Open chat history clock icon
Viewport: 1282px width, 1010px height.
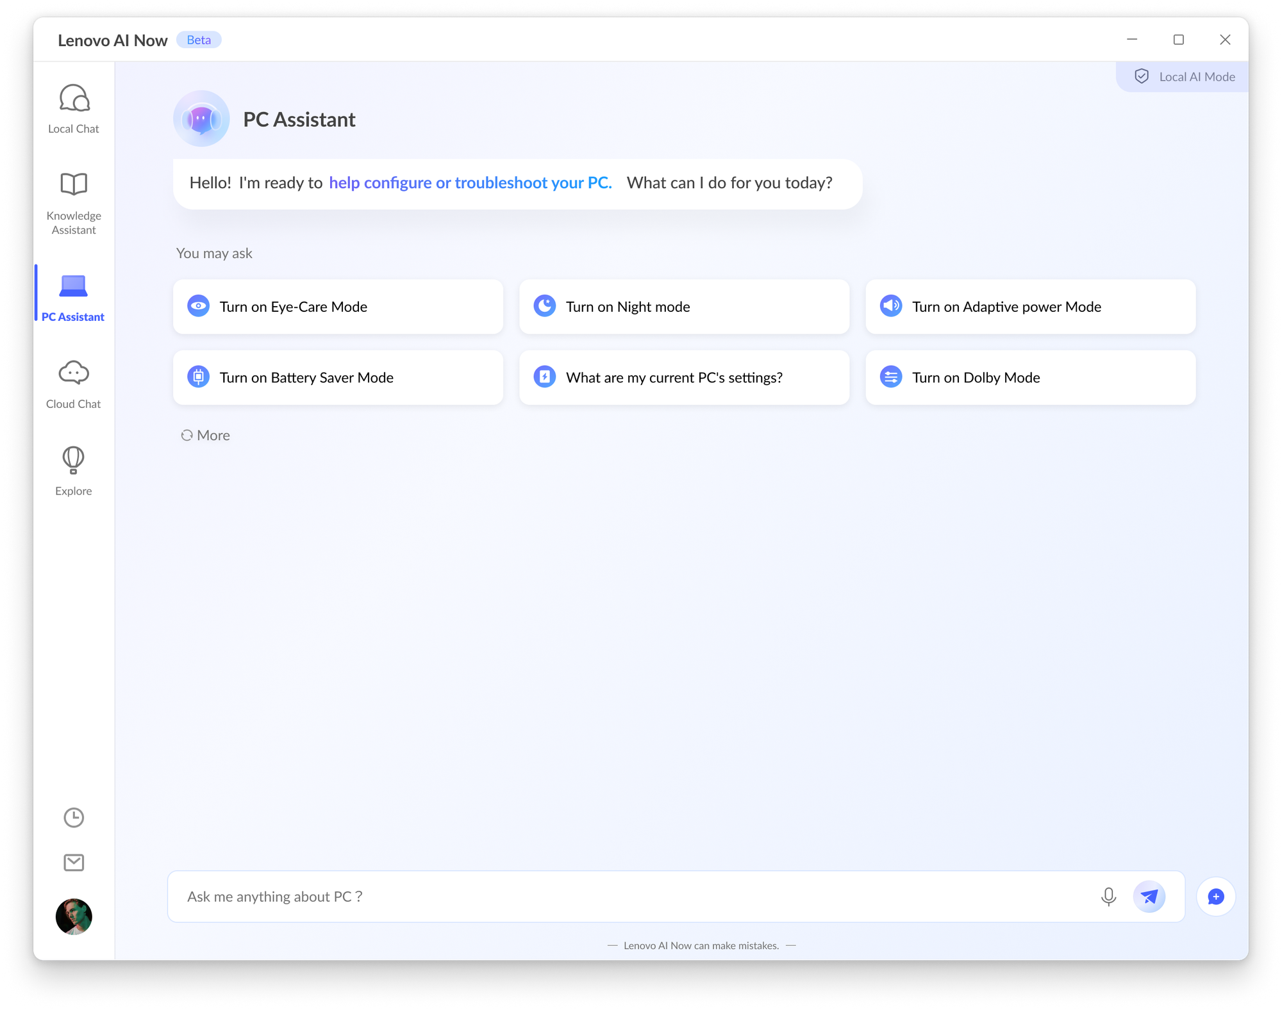tap(74, 817)
